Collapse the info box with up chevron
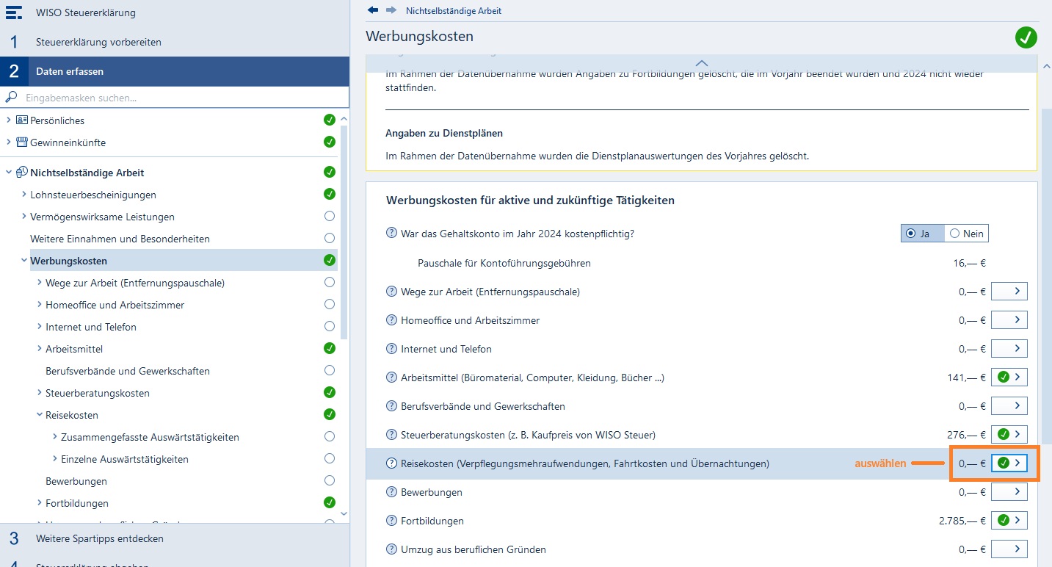 click(x=701, y=64)
